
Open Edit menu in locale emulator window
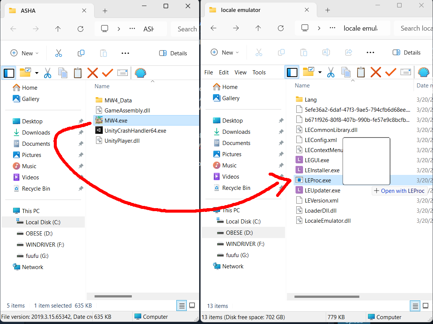click(x=224, y=72)
